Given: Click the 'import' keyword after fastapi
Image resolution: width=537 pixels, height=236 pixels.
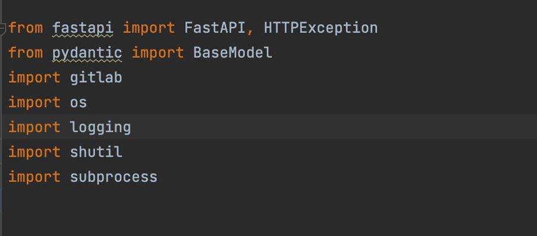Looking at the screenshot, I should tap(149, 28).
